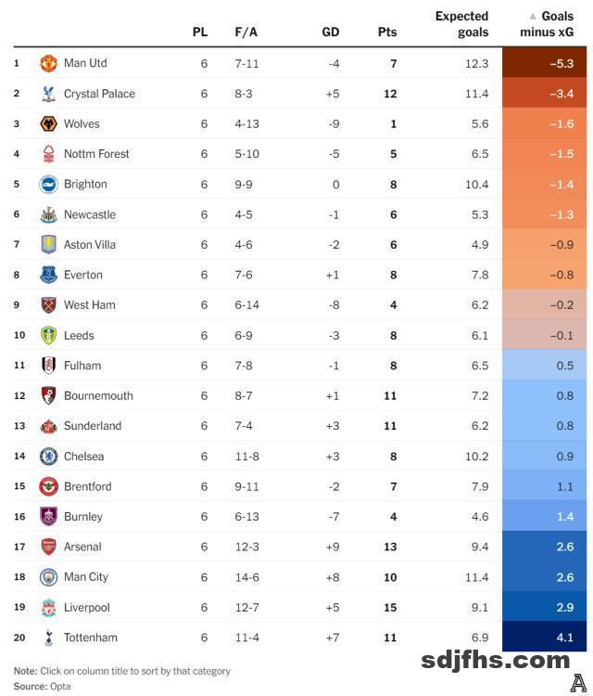Toggle sort arrow on Goals minus xG

click(x=533, y=17)
